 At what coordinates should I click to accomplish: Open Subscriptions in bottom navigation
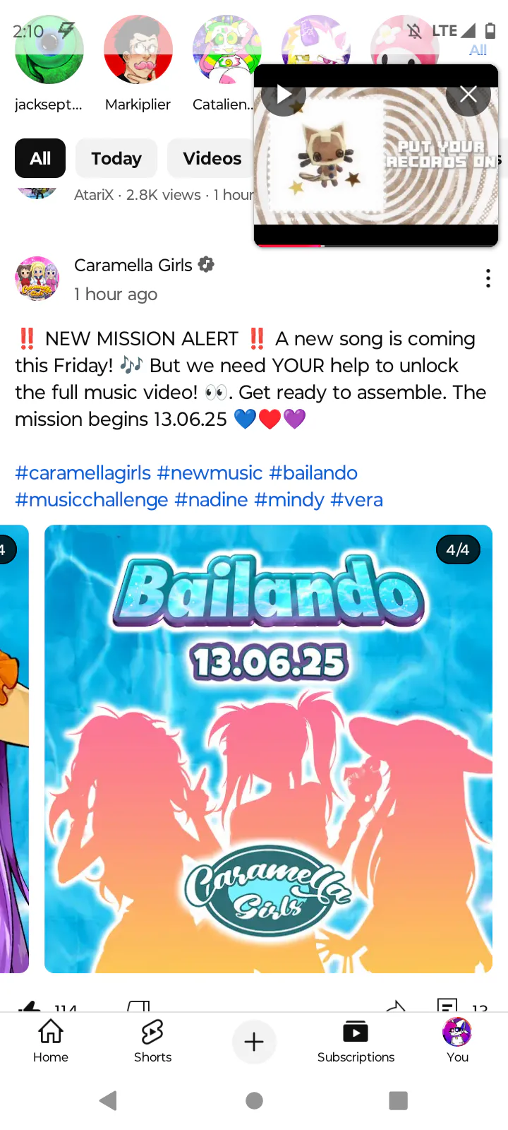pyautogui.click(x=356, y=1041)
